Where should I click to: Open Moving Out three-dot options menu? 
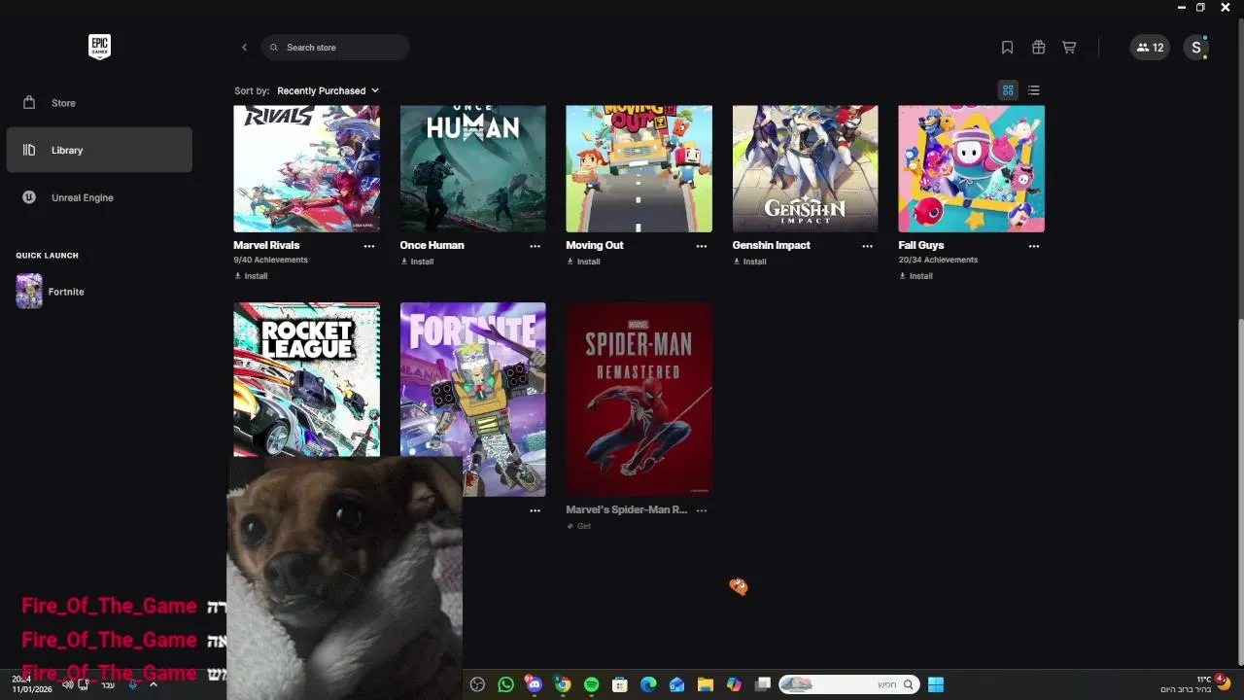[x=702, y=246]
